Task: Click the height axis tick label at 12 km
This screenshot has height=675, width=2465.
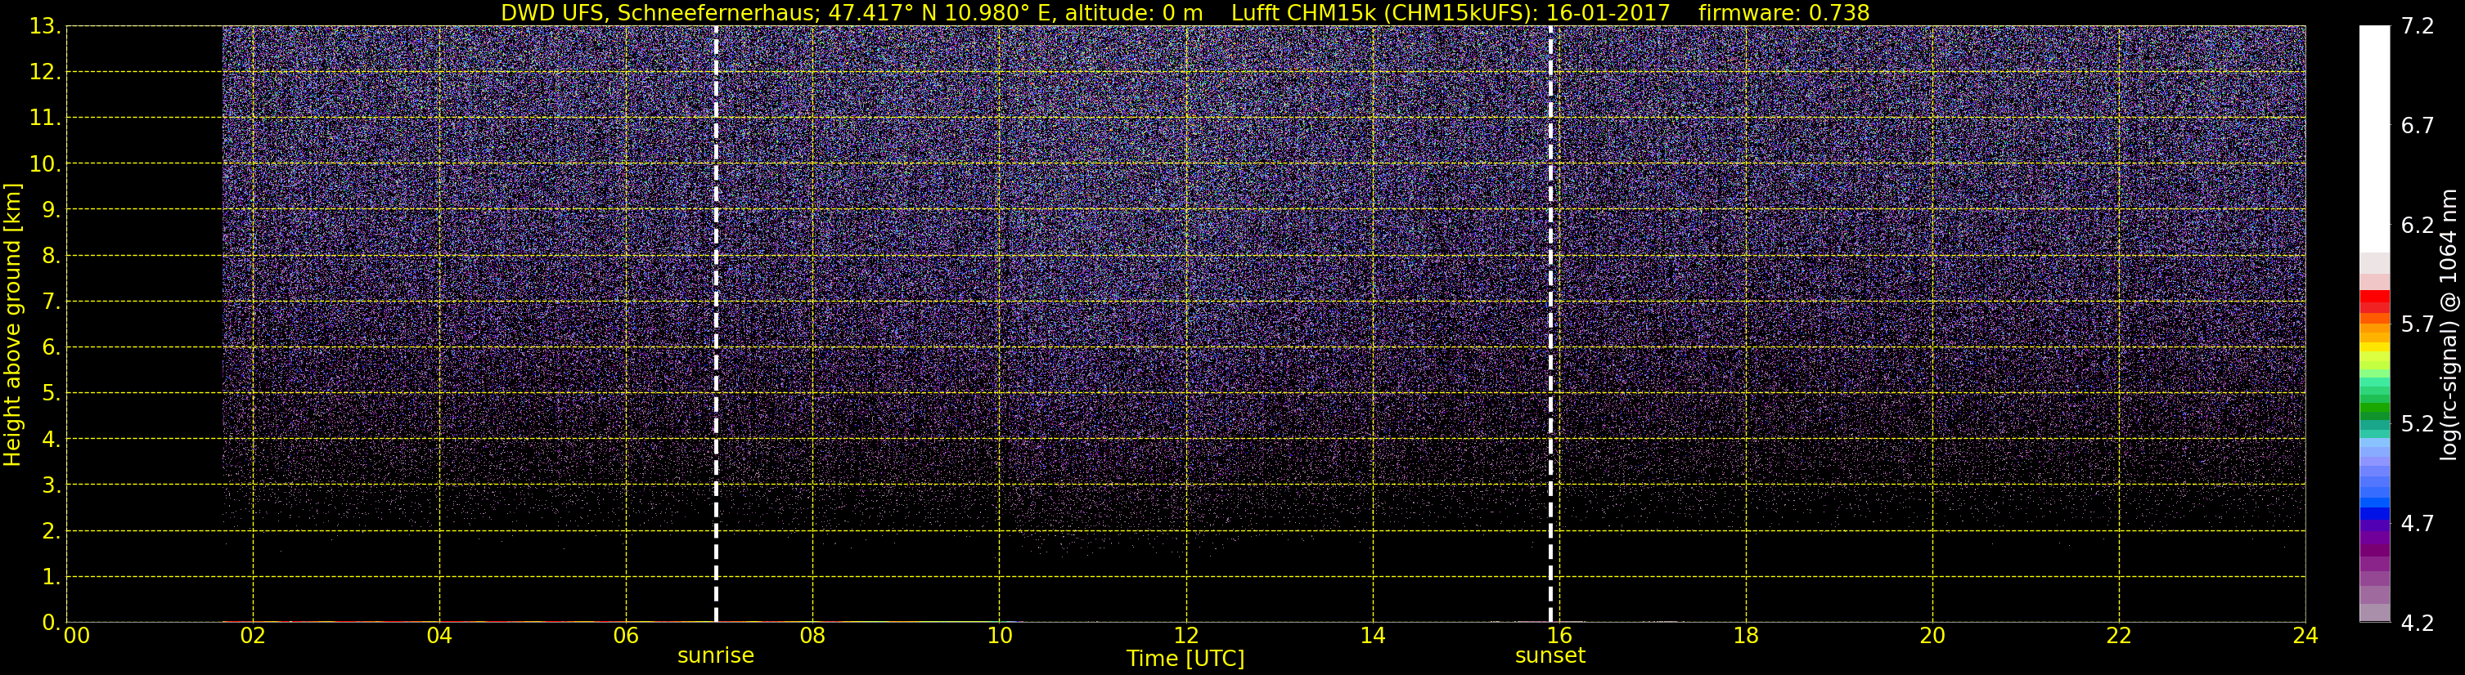Action: [x=45, y=73]
